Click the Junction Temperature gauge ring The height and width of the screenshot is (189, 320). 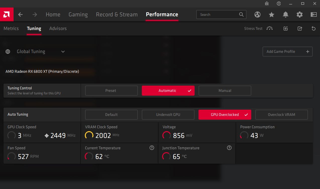tap(167, 156)
